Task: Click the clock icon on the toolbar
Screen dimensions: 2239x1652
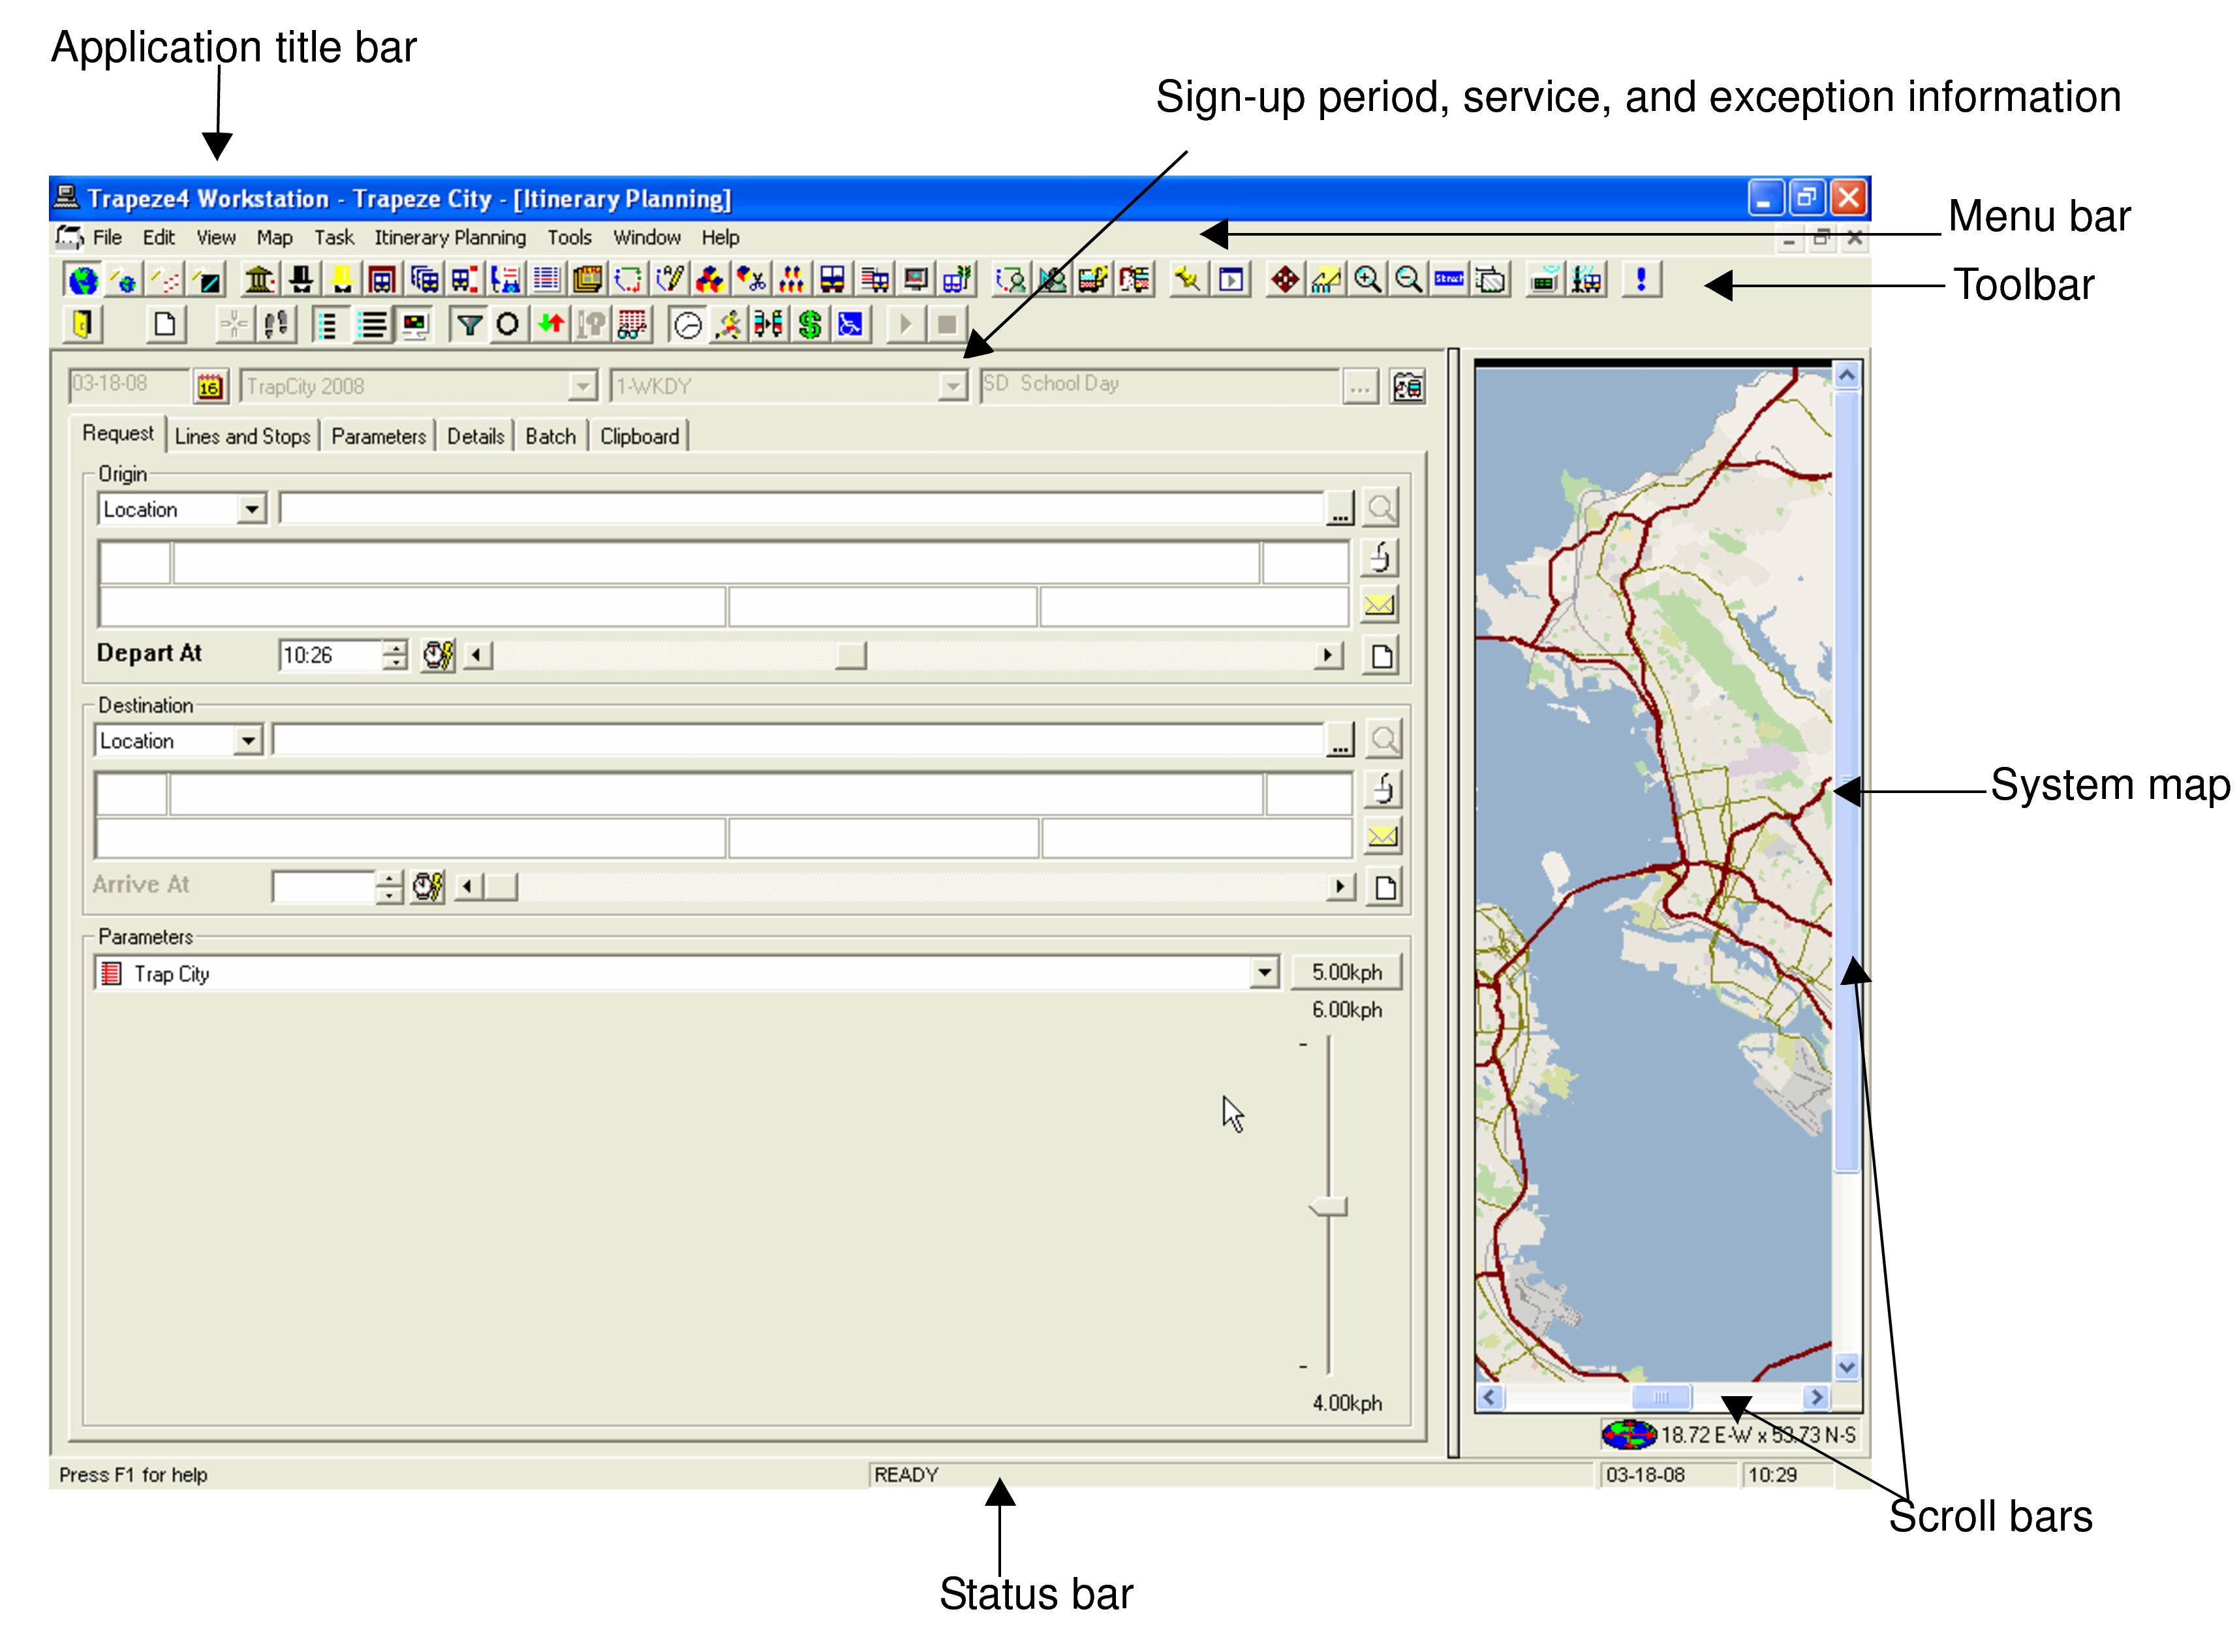Action: coord(690,324)
